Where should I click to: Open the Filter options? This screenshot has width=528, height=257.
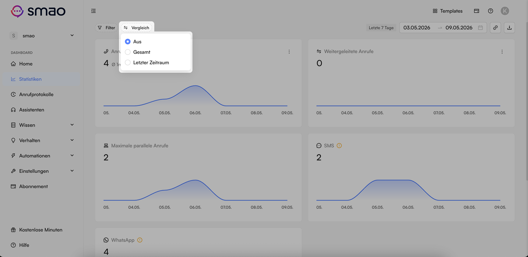pos(106,28)
